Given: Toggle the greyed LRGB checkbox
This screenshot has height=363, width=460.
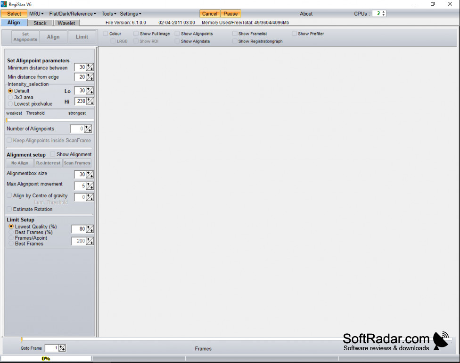Looking at the screenshot, I should [x=113, y=41].
